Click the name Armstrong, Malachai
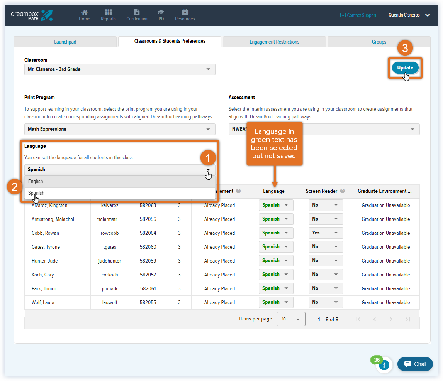443x381 pixels. point(53,219)
